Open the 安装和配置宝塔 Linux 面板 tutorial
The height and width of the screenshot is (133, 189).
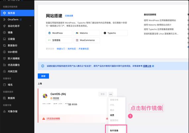(161, 34)
